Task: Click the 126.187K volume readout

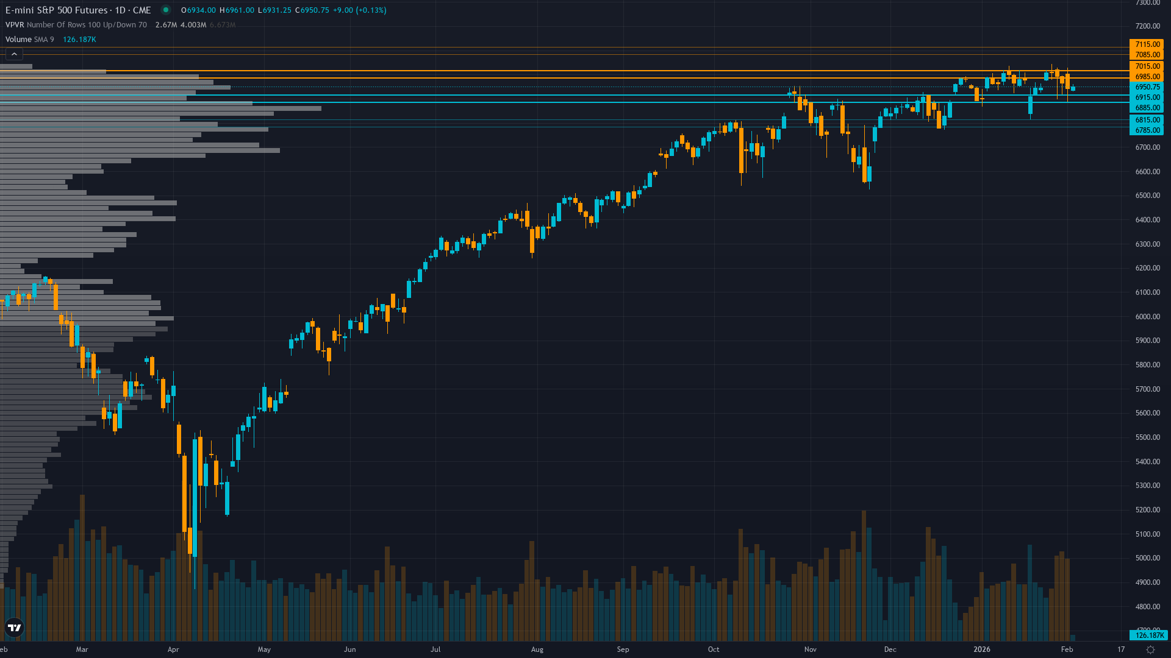Action: (x=80, y=39)
